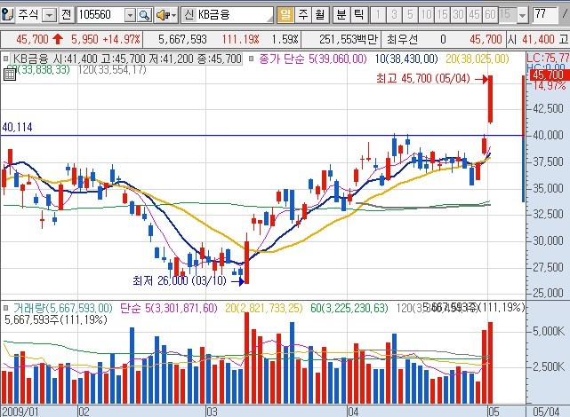Click the KB금융 stock name field

pos(234,15)
